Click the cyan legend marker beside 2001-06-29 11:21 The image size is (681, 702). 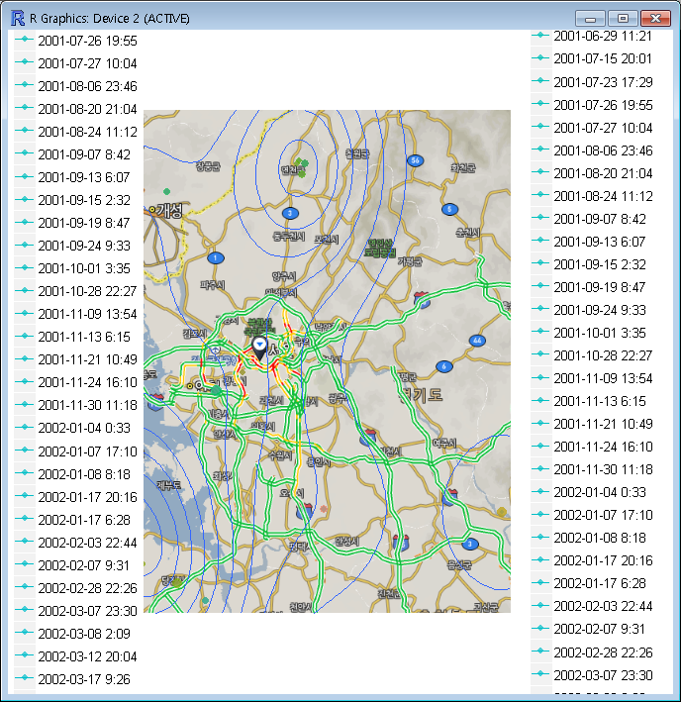[540, 35]
